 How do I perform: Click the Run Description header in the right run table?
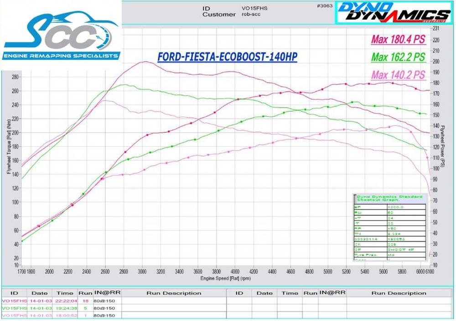point(399,293)
